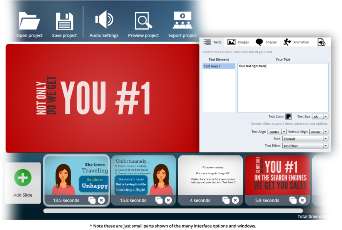Click the Export project icon
The width and height of the screenshot is (342, 230).
click(x=182, y=19)
